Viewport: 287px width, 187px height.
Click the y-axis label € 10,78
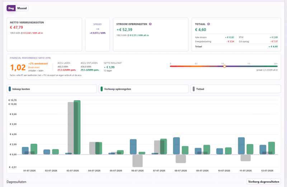click(13, 100)
